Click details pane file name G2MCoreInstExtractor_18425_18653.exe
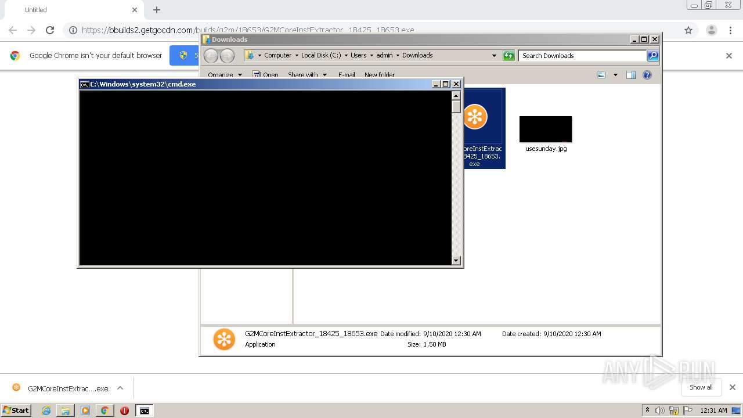 (x=311, y=334)
